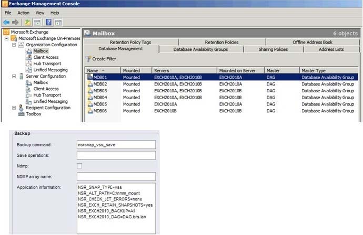This screenshot has width=363, height=235.
Task: Collapse the Server Configuration node
Action: [x=14, y=76]
